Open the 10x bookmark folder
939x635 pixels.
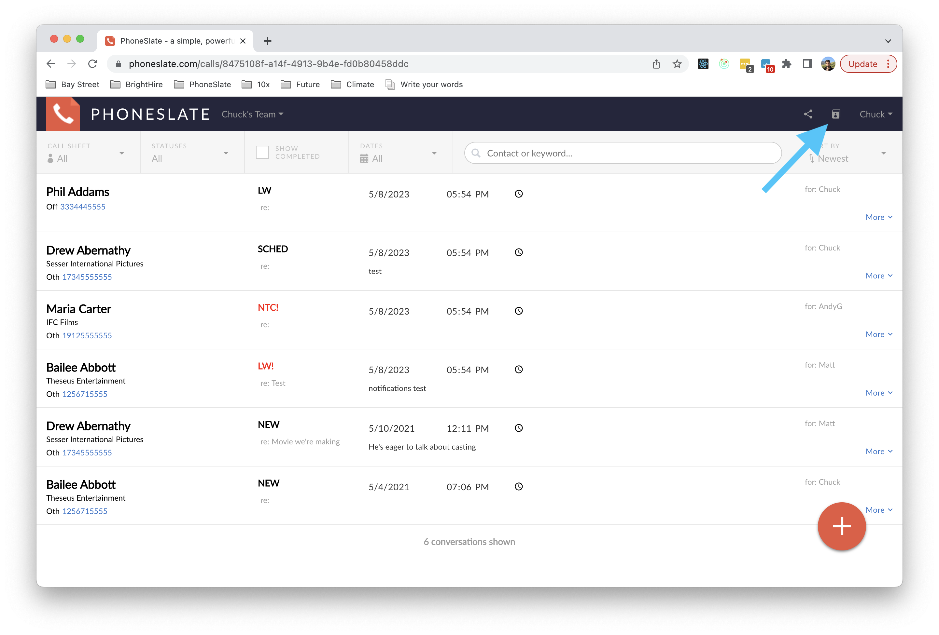click(256, 84)
